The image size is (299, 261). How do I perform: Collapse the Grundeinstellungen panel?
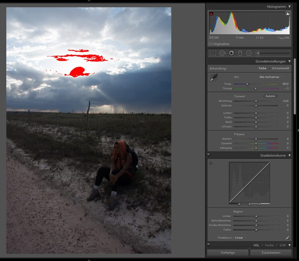pyautogui.click(x=289, y=61)
